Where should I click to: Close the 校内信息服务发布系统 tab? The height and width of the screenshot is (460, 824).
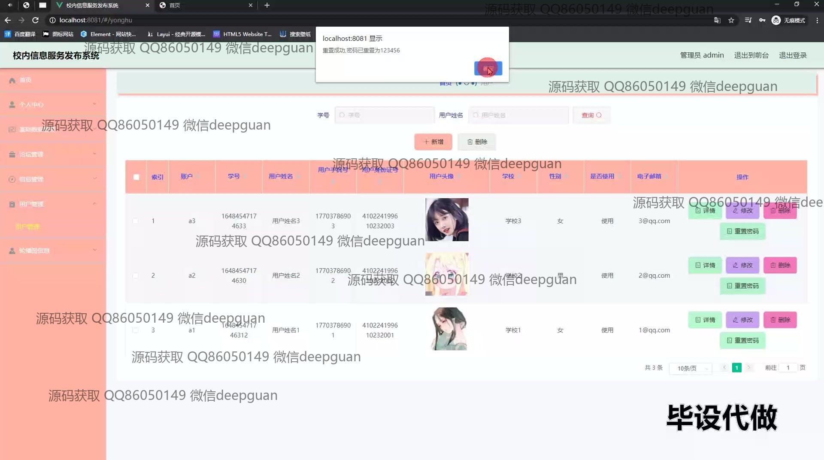tap(148, 5)
